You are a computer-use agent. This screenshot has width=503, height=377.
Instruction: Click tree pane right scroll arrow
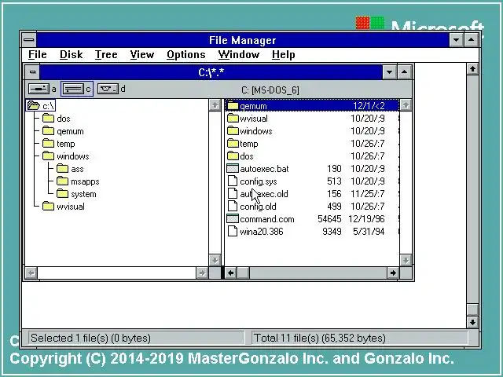click(x=202, y=273)
